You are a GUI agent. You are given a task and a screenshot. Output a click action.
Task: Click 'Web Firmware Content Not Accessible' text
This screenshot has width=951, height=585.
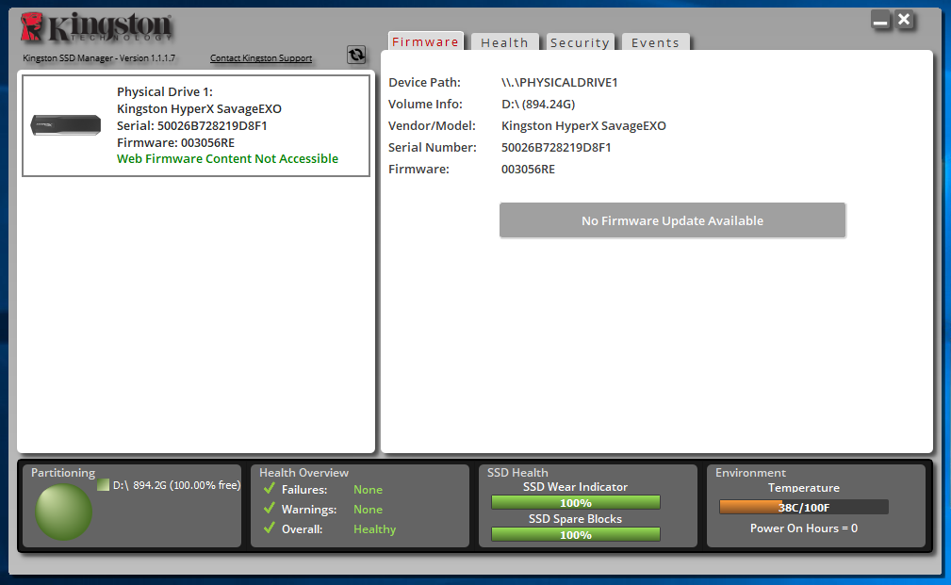227,159
